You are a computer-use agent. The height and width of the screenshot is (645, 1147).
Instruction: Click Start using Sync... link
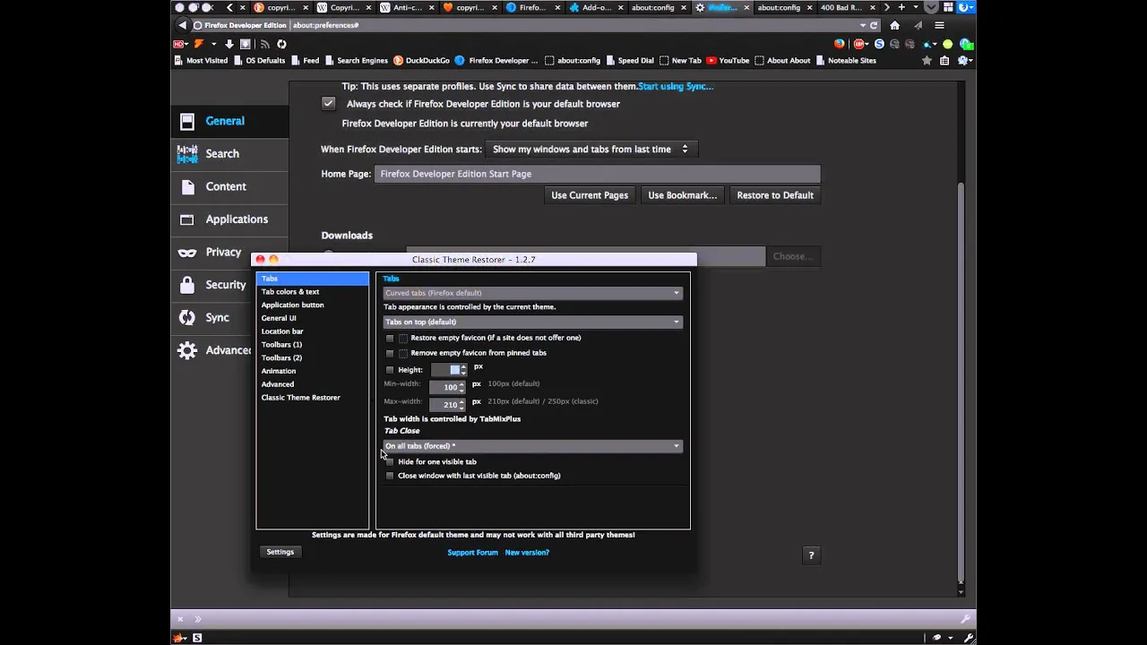point(676,87)
